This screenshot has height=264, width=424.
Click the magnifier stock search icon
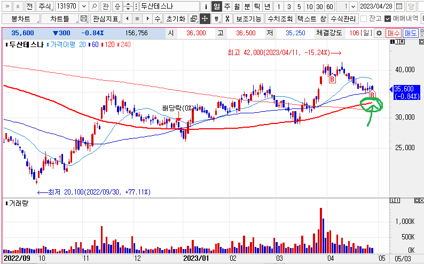94,6
